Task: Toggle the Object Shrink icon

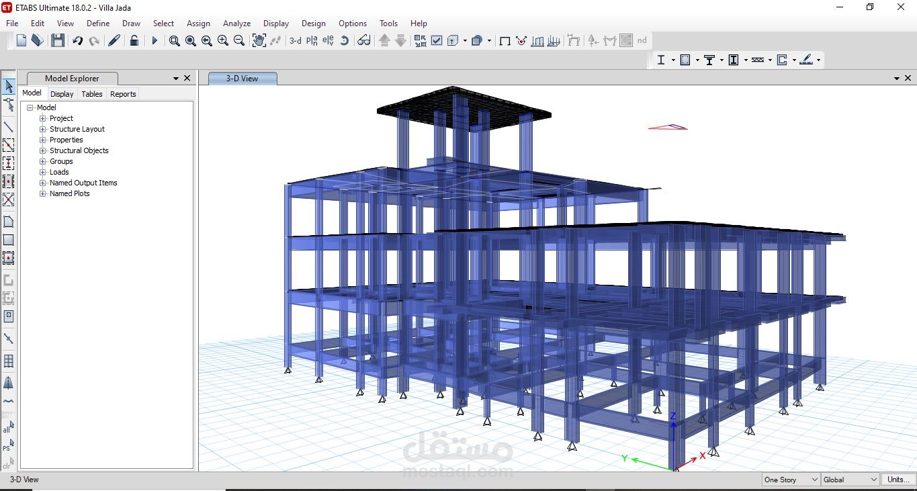Action: [420, 41]
